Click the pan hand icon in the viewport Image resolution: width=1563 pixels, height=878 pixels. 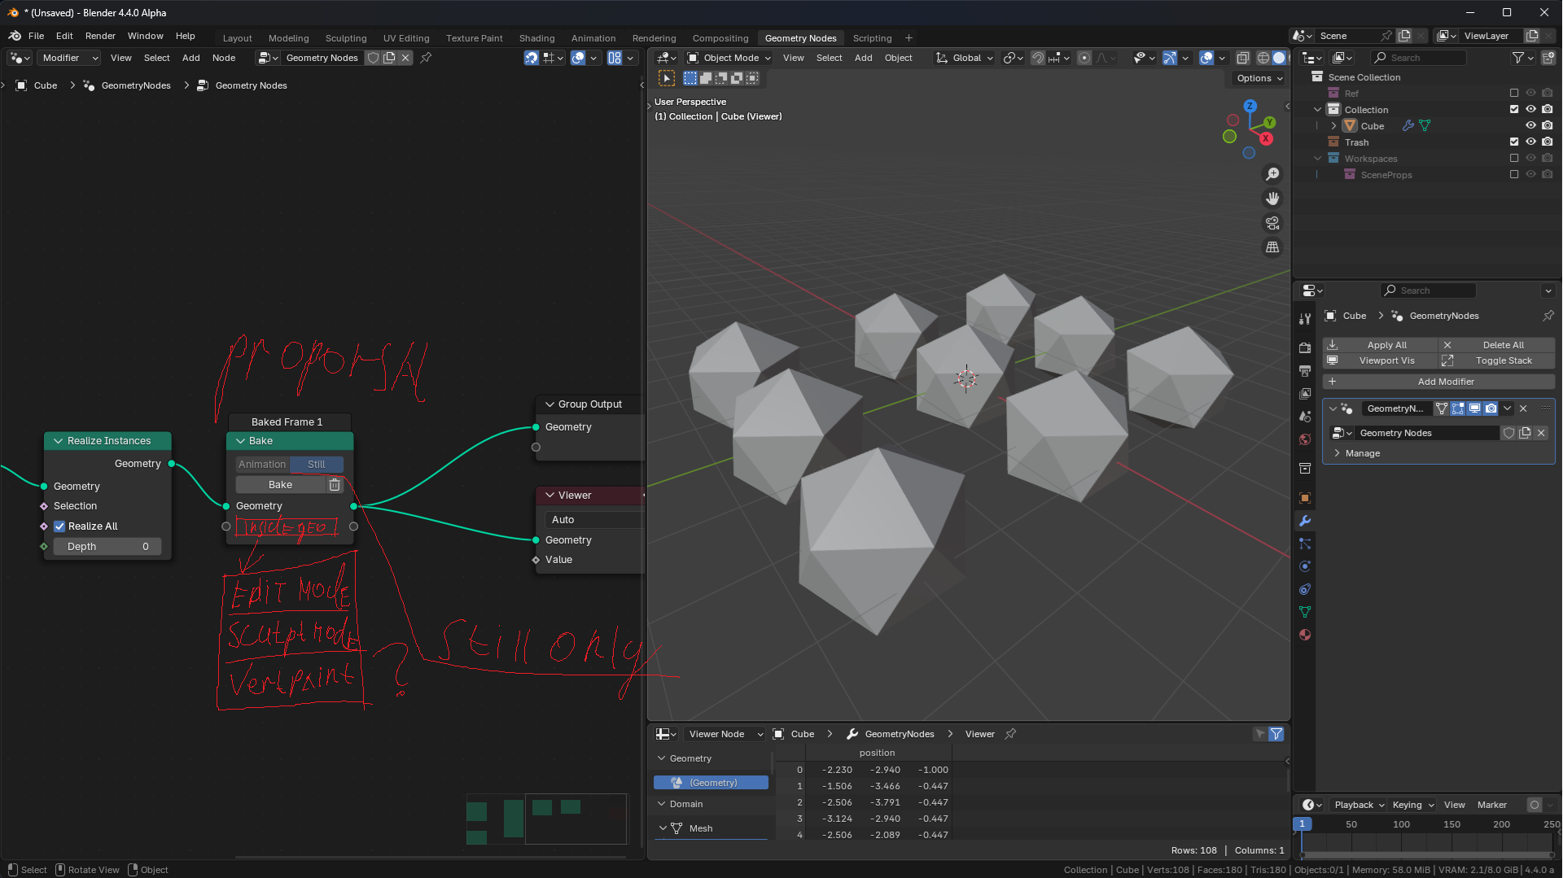(1272, 199)
